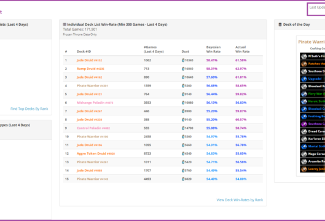Click the dust icon in Jade Druid #4152 row

click(183, 60)
